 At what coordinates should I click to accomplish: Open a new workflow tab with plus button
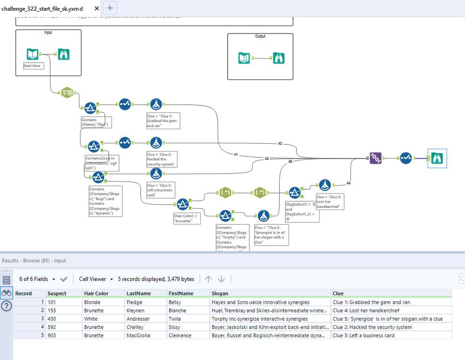point(110,8)
